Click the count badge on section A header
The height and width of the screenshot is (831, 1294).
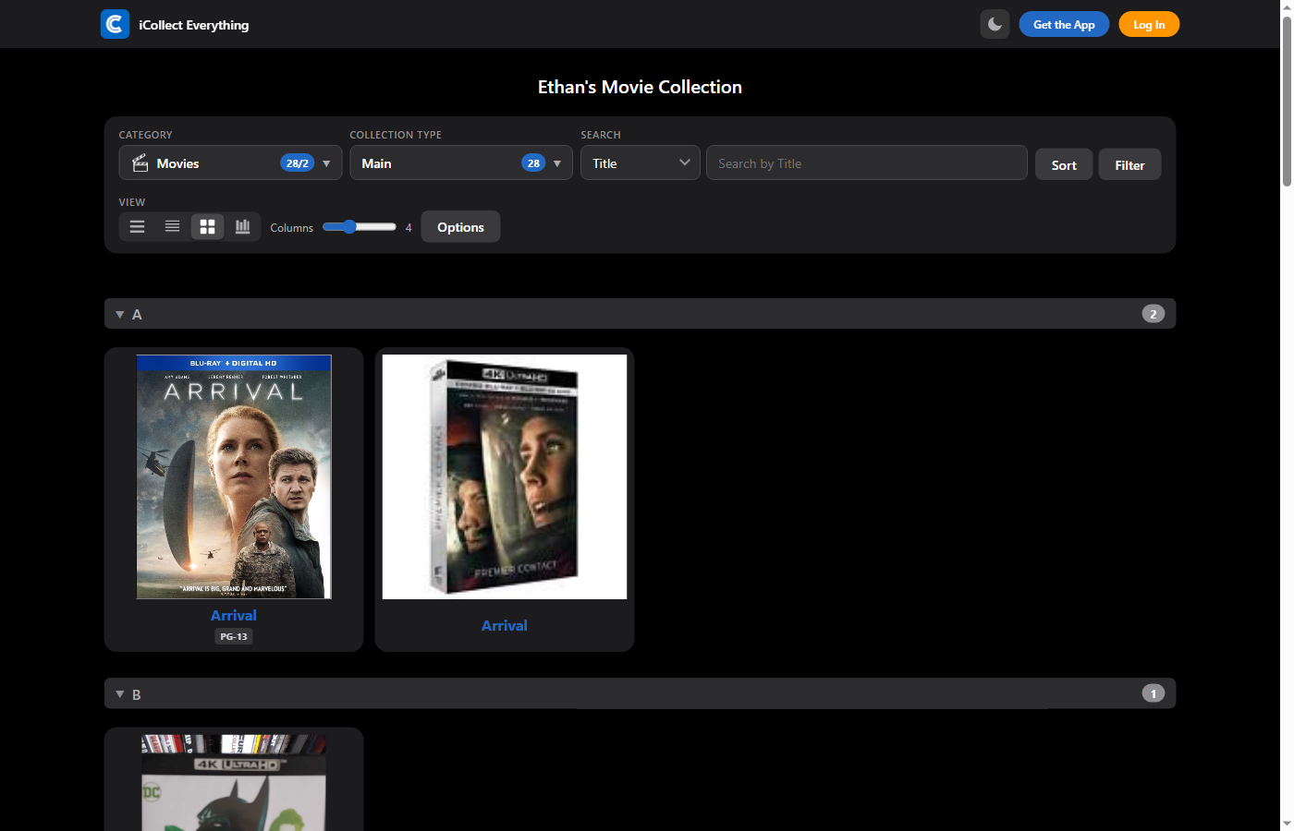coord(1153,313)
